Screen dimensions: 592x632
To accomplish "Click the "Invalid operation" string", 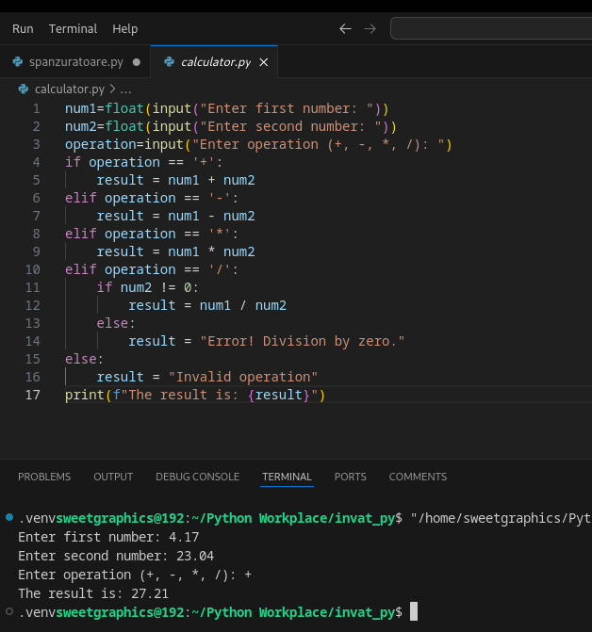I will pos(243,378).
